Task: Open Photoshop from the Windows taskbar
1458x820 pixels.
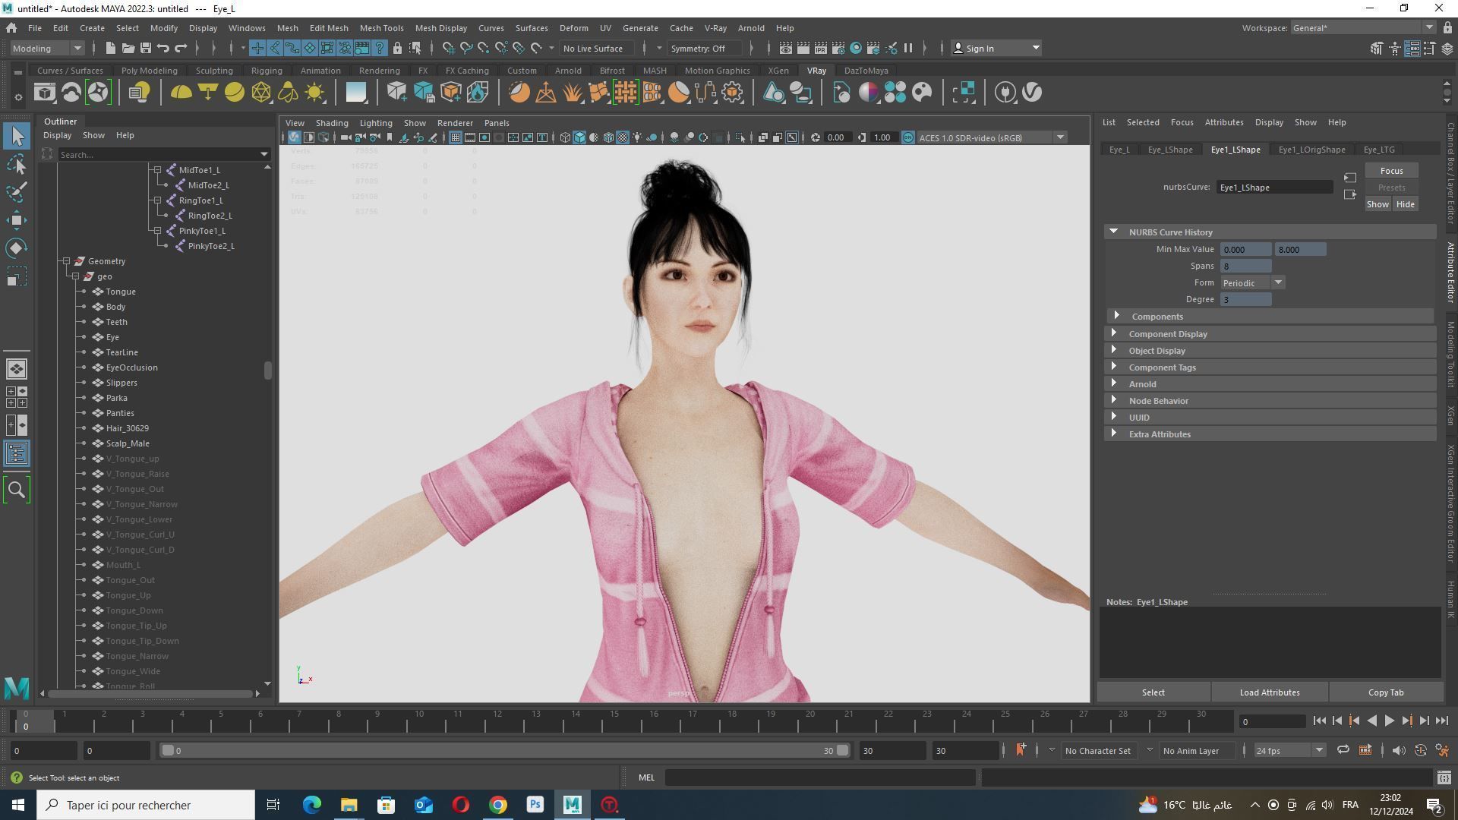Action: pos(535,805)
